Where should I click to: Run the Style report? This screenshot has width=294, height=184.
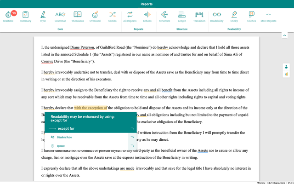[x=43, y=17]
